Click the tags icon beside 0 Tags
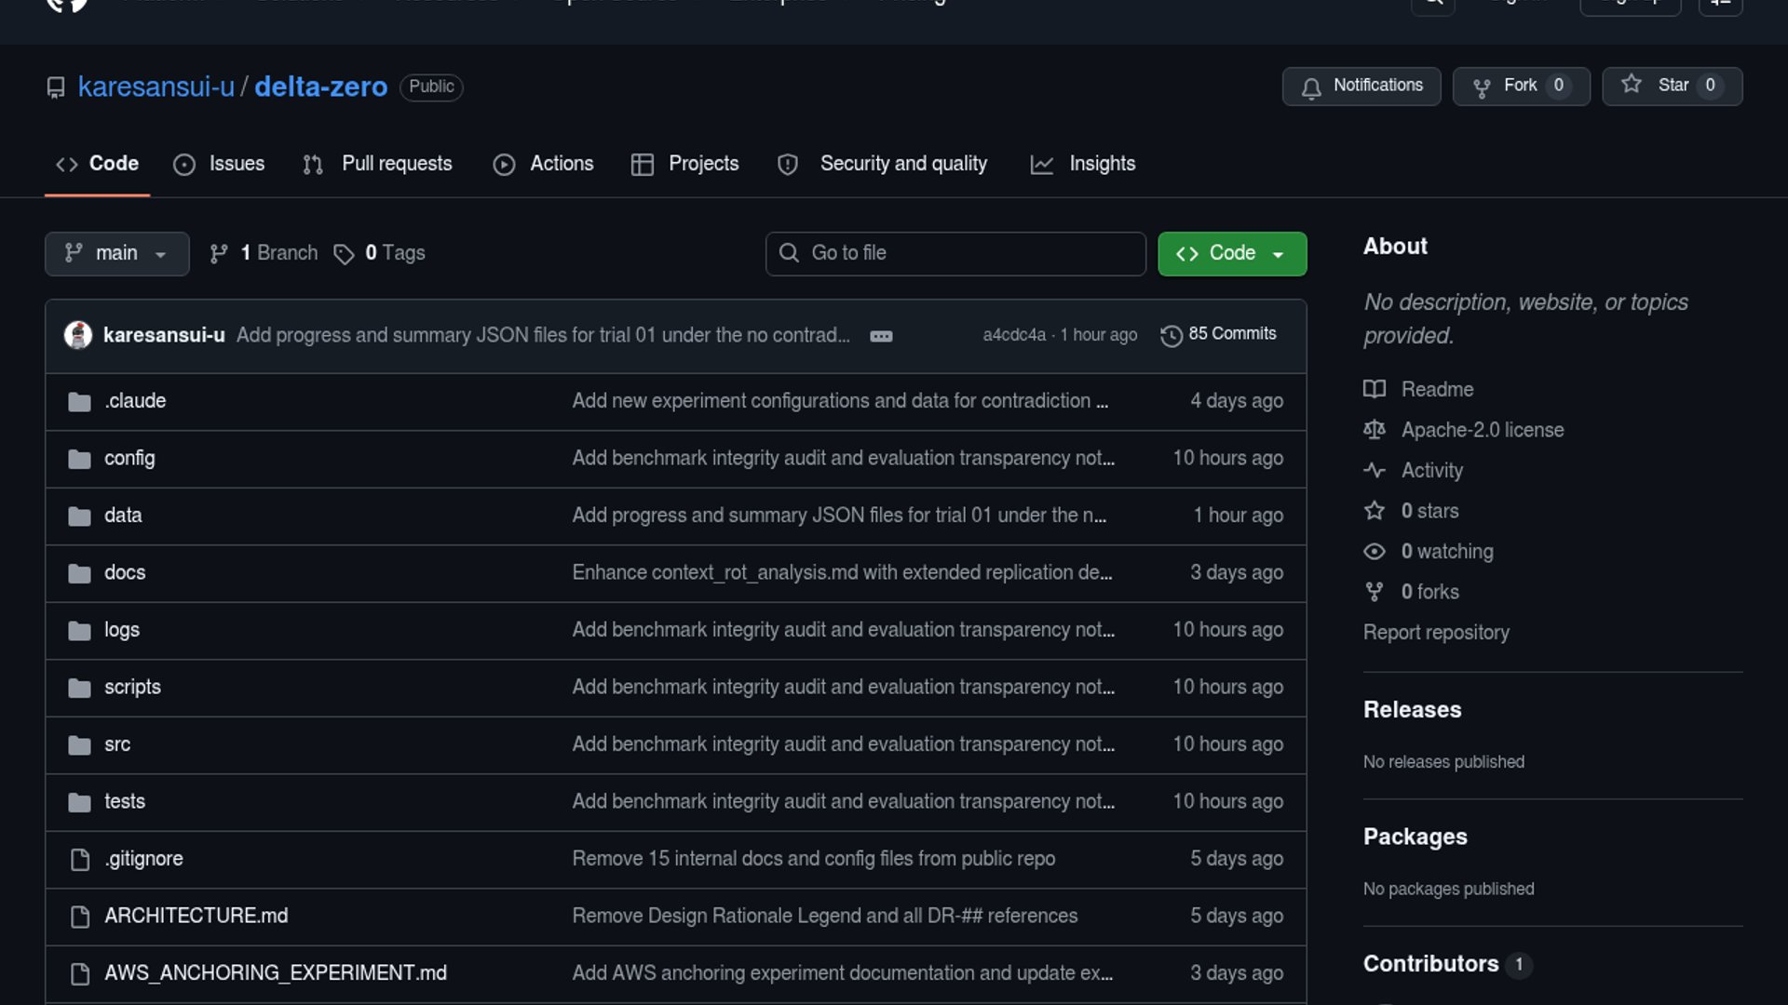Viewport: 1788px width, 1005px height. tap(344, 254)
